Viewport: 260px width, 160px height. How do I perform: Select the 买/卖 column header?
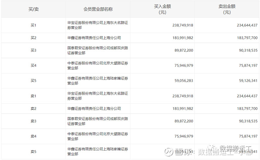coord(33,9)
